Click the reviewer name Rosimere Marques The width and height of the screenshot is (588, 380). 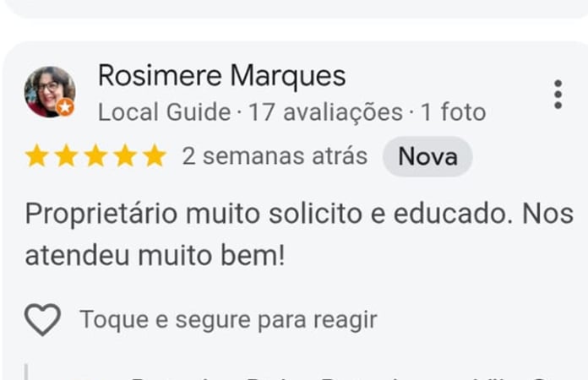click(221, 76)
